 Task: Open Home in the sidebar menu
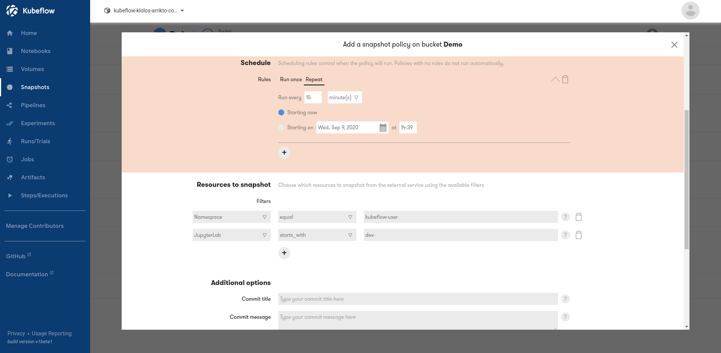[45, 33]
